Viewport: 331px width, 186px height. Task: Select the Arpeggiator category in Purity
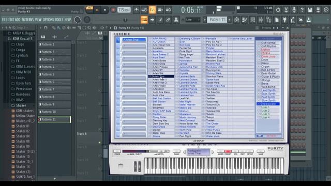[x=268, y=104]
